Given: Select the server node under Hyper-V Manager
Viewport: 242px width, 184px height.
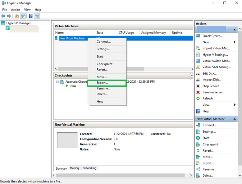Looking at the screenshot, I should 22,29.
